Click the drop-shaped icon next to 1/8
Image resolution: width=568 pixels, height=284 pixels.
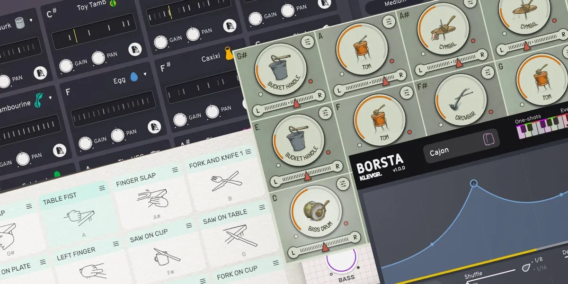coord(526,268)
